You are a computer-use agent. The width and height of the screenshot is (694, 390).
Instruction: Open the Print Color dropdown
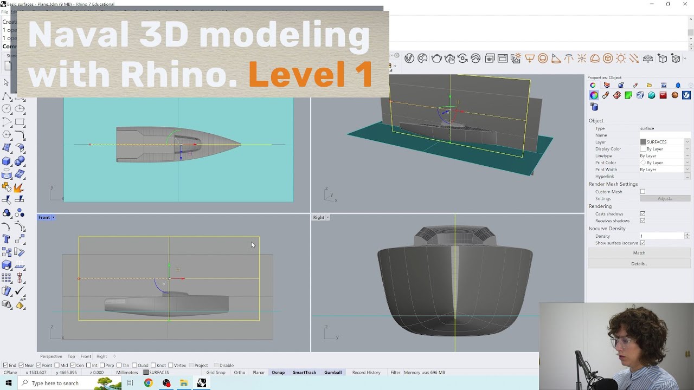[687, 162]
